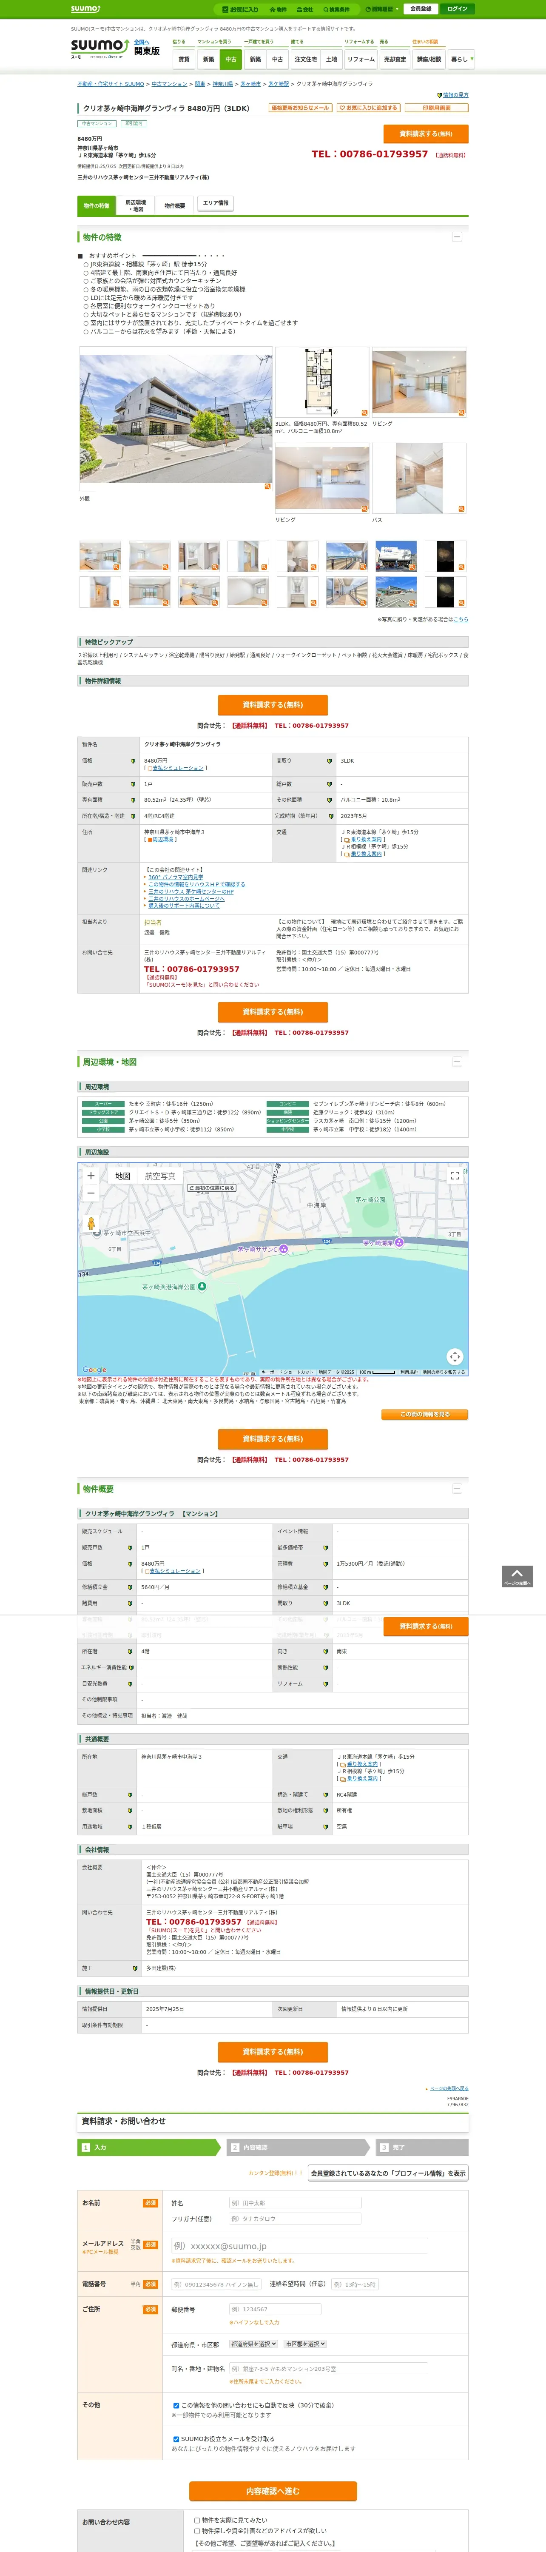Zoom out of the map with minus

[x=91, y=1193]
